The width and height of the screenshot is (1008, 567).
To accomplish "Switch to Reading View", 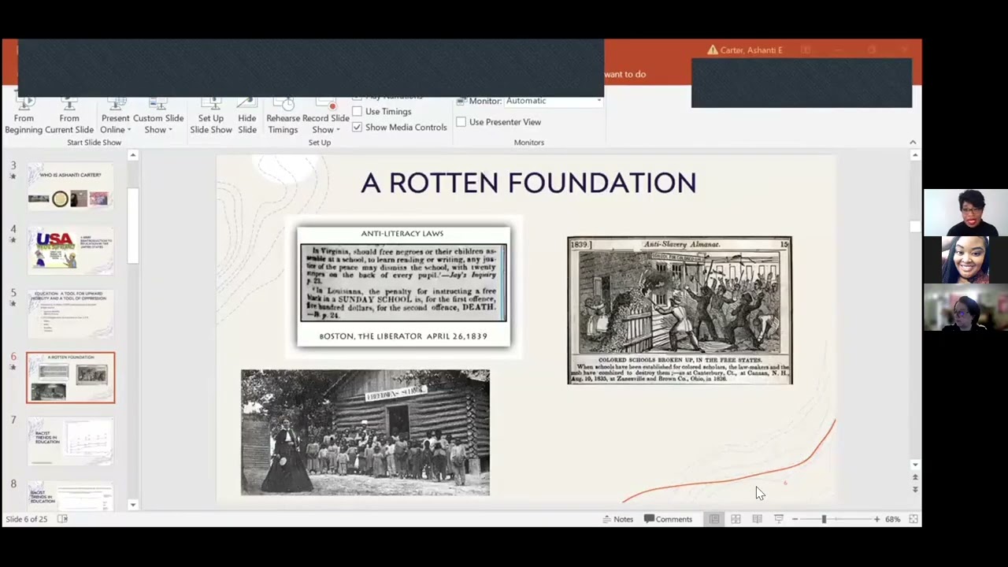I will coord(757,519).
